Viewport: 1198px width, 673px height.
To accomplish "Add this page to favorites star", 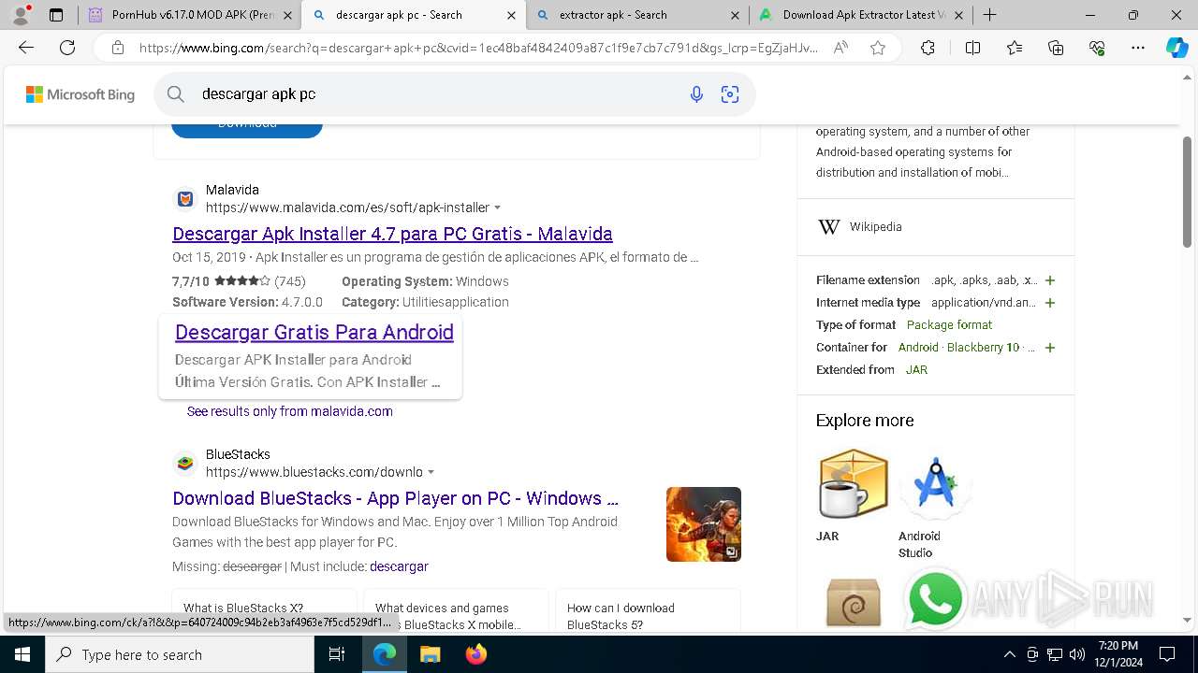I will point(878,48).
